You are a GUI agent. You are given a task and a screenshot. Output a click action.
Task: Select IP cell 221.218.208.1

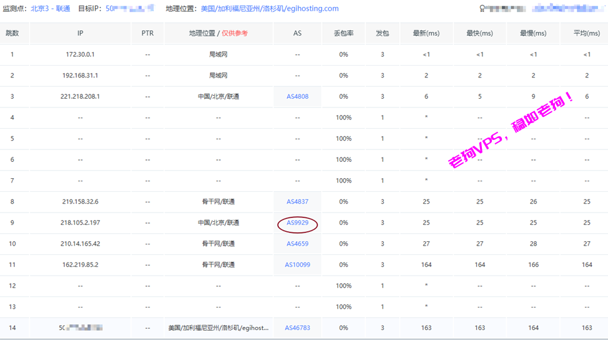tap(81, 97)
